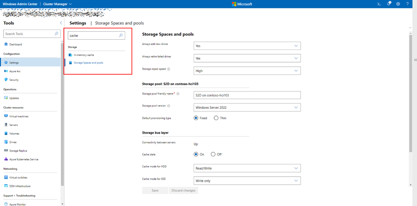Image resolution: width=417 pixels, height=206 pixels.
Task: Click the Discard changes button
Action: (184, 190)
